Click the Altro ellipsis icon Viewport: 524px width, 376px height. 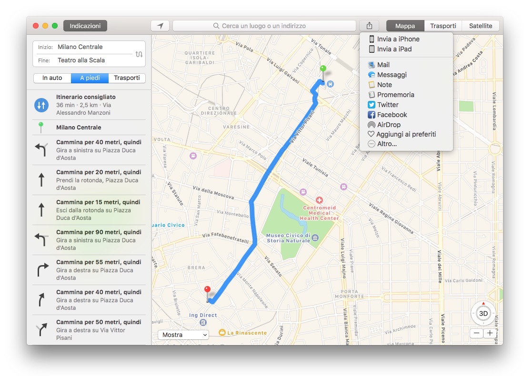point(371,144)
